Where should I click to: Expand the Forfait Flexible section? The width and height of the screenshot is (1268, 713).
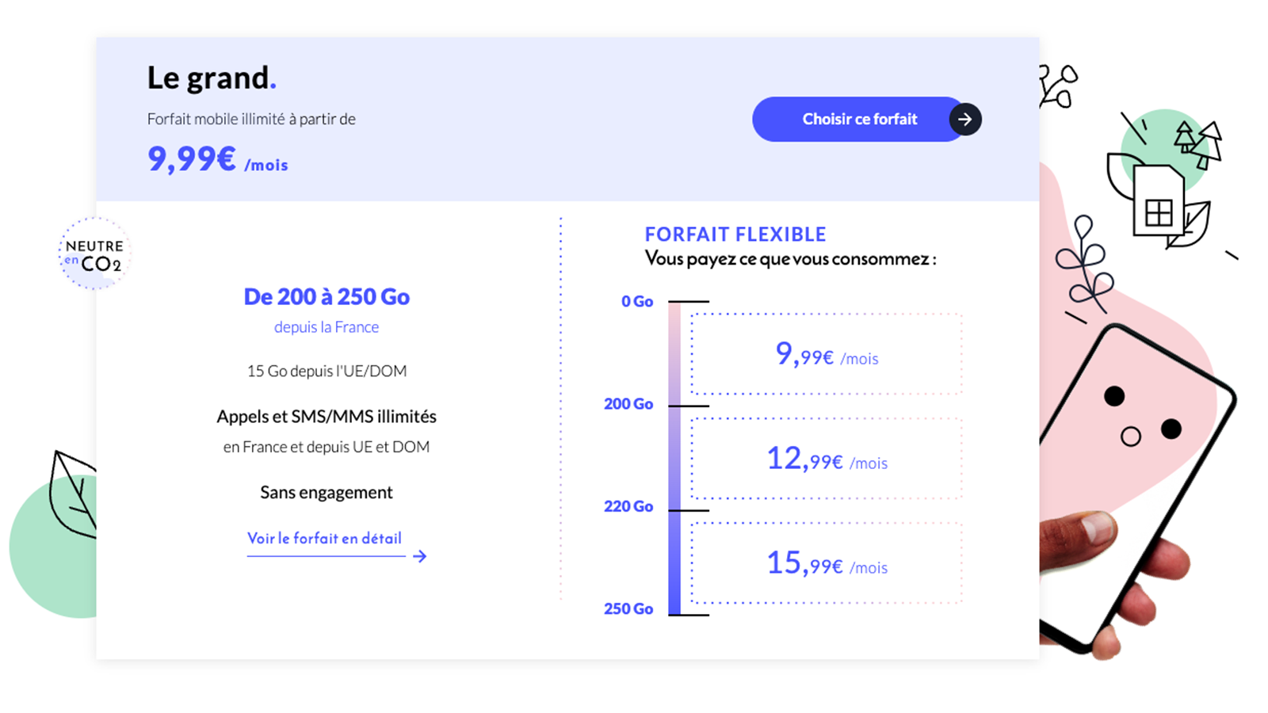pos(736,234)
